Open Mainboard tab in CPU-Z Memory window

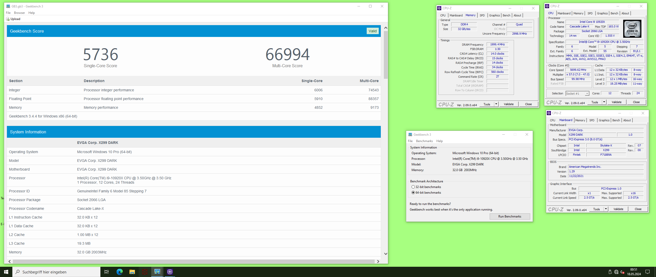(456, 15)
